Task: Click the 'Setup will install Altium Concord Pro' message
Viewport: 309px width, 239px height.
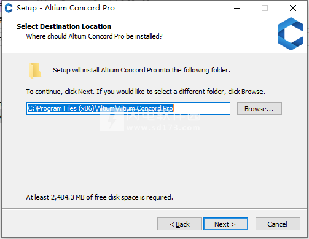Action: (141, 70)
